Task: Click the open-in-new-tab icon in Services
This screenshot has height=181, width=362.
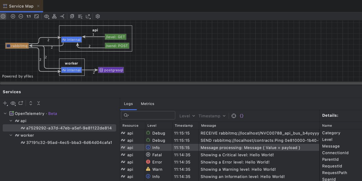Action: [21, 103]
